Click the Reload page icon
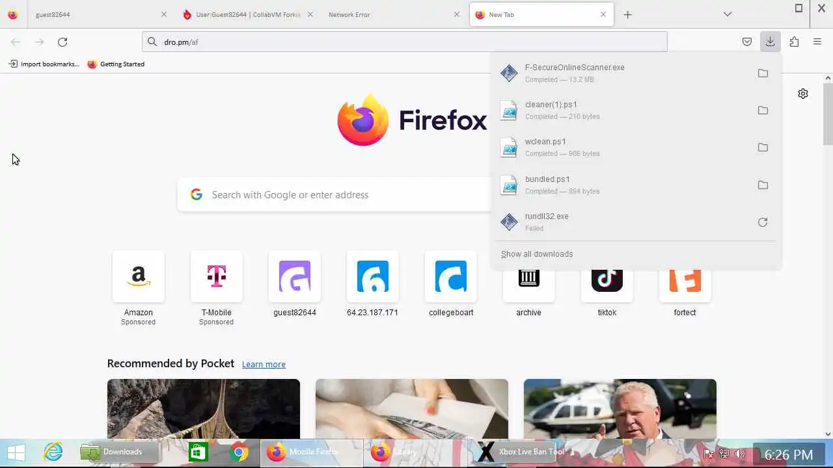The height and width of the screenshot is (468, 833). coord(62,42)
